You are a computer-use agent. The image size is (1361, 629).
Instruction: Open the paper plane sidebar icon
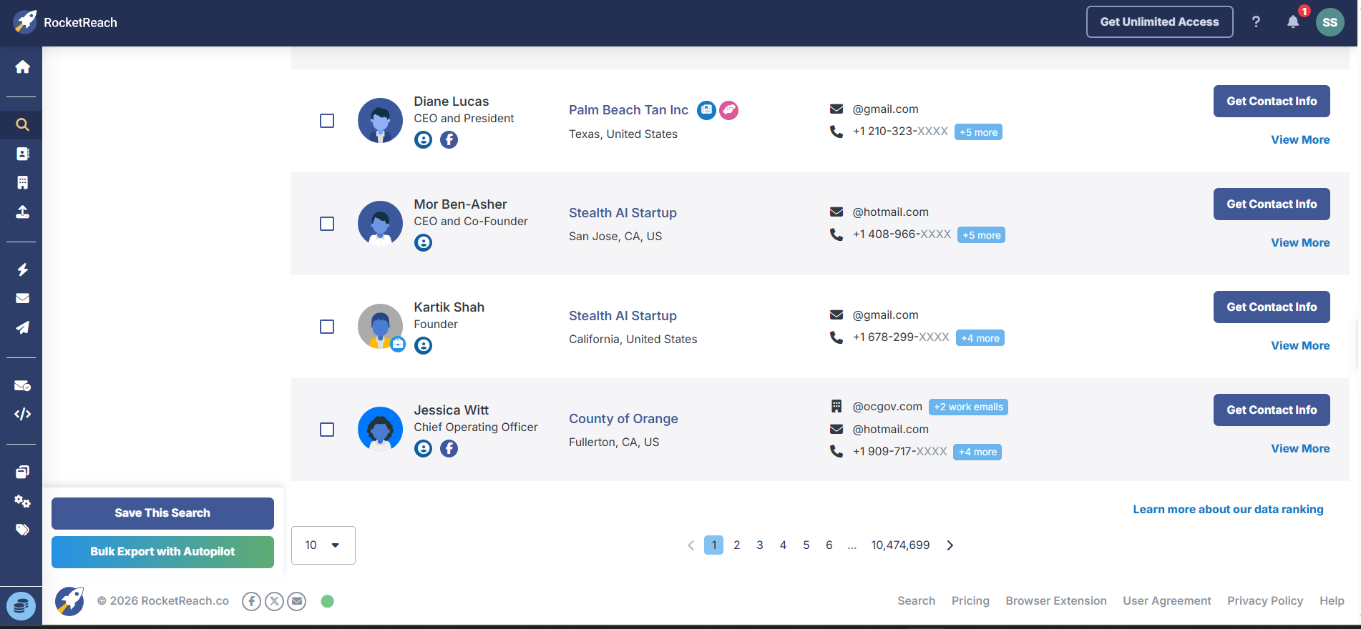(x=22, y=327)
